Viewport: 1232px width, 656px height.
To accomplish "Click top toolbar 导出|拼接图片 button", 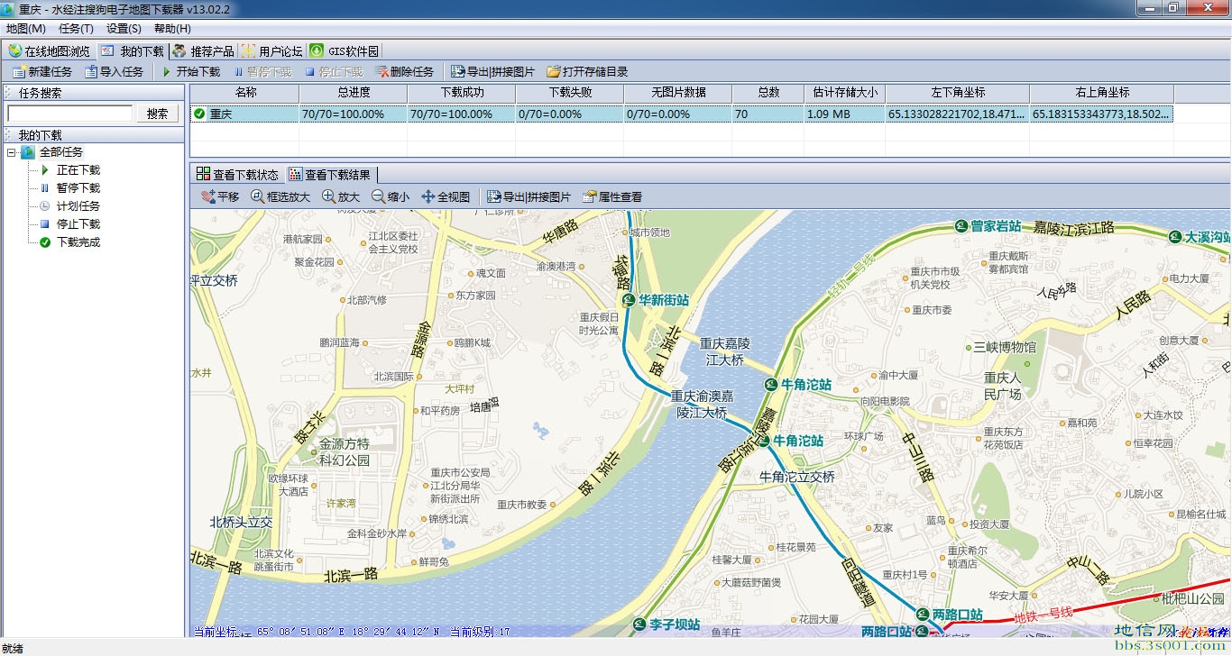I will [x=492, y=71].
